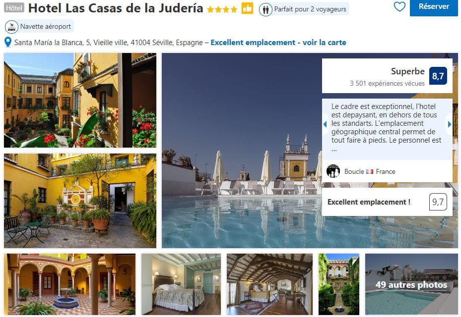View the arched courtyard fountain photo

[69, 284]
